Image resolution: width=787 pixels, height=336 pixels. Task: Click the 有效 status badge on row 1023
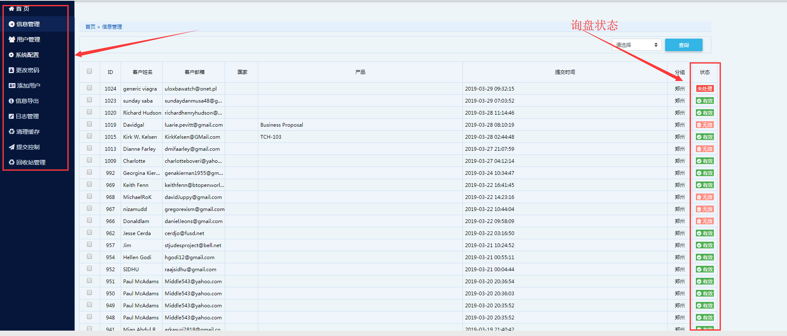tap(705, 101)
